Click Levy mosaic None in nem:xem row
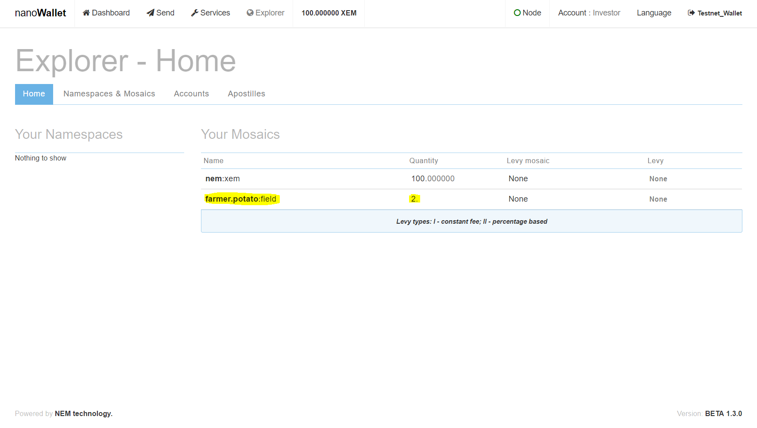The image size is (757, 428). 518,179
